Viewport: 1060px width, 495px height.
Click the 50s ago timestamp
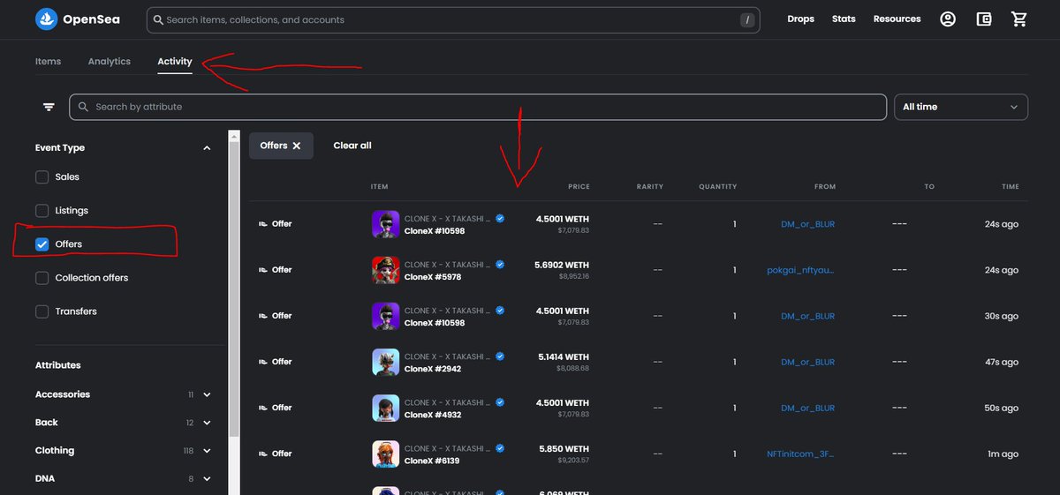tap(1002, 408)
